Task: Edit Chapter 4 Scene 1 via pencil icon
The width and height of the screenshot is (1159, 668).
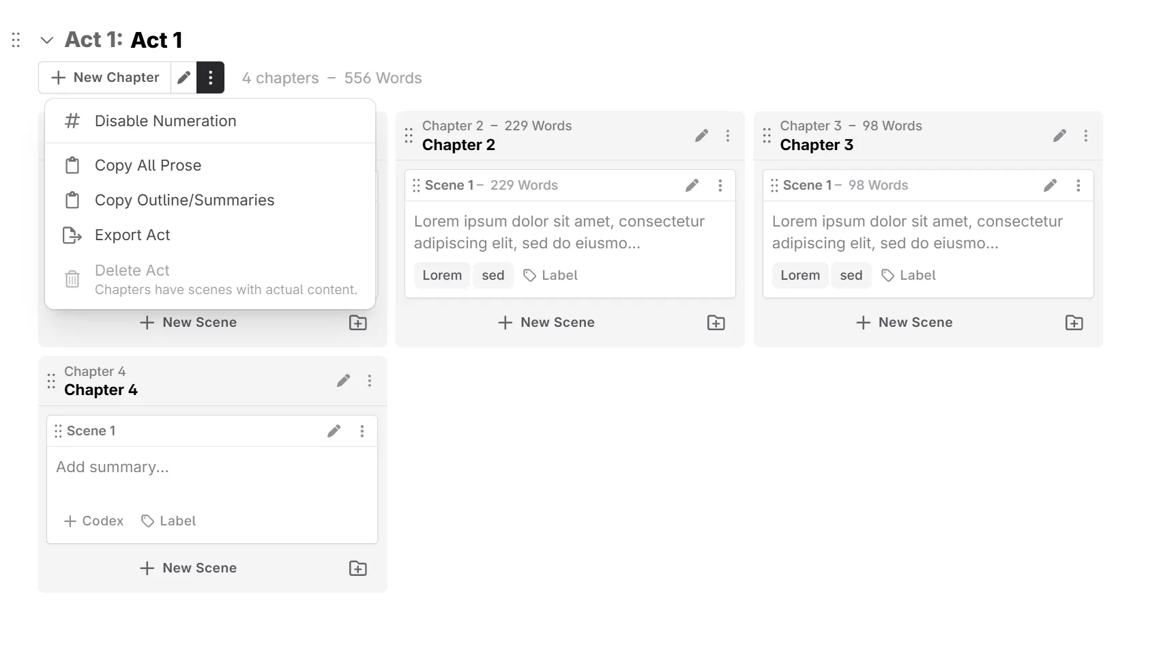Action: (x=334, y=431)
